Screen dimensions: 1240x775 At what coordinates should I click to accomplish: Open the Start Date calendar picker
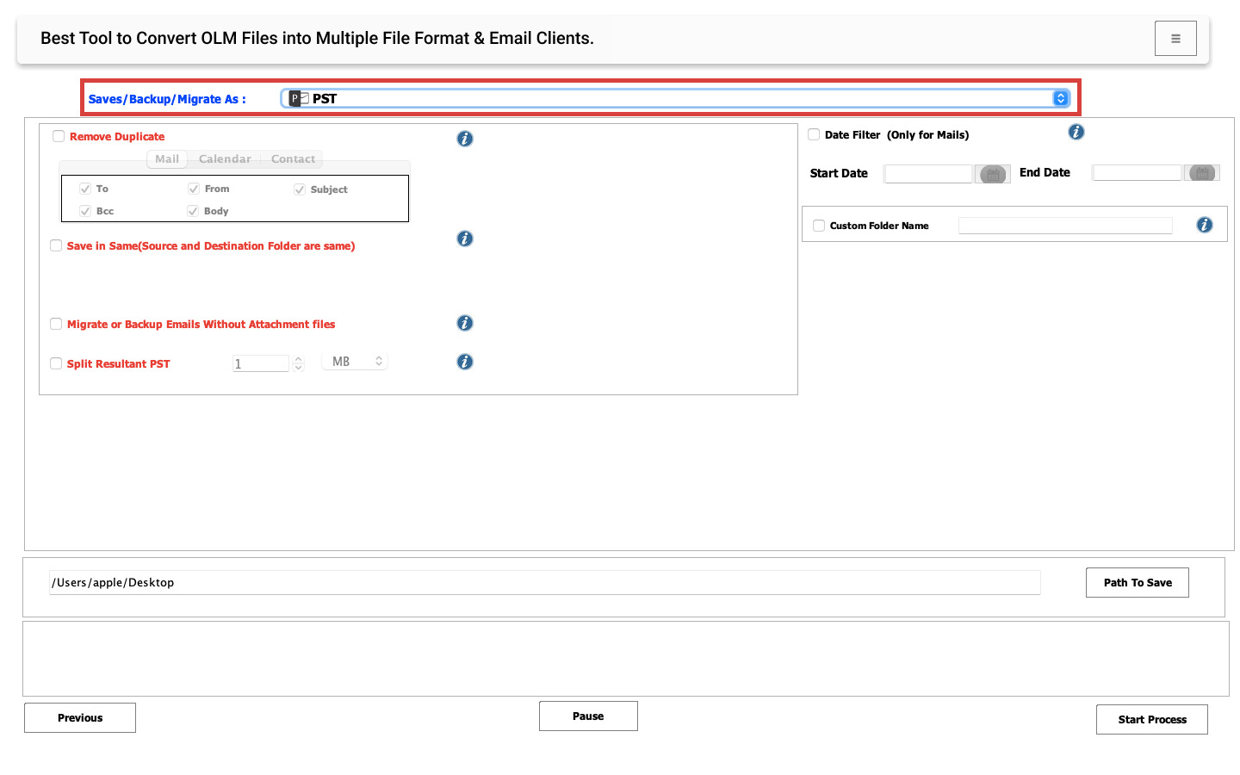(993, 174)
